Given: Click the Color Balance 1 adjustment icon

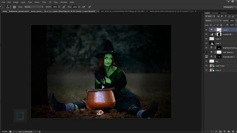Looking at the screenshot, I should (x=211, y=52).
